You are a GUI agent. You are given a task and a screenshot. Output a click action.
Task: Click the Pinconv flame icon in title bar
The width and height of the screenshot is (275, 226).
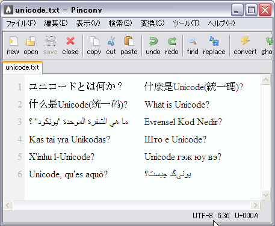pos(8,10)
